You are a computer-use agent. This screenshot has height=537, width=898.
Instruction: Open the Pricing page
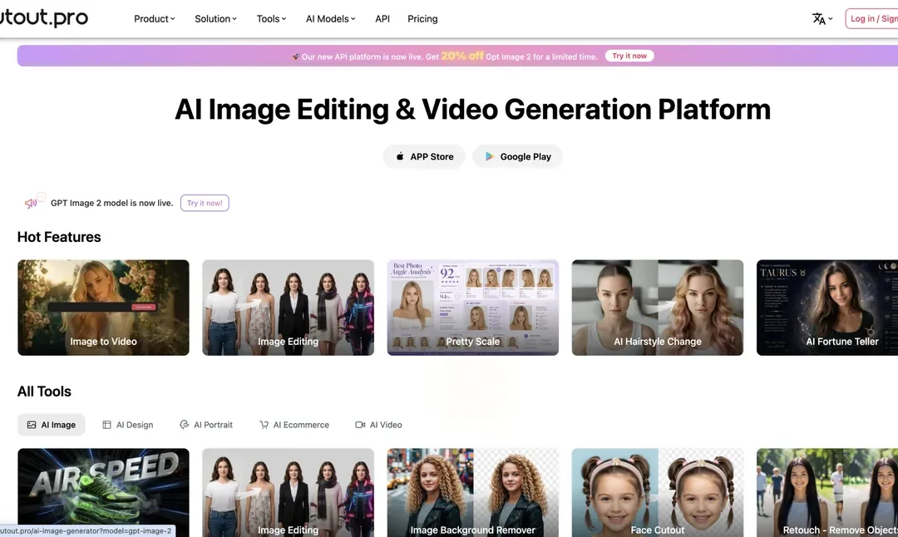[422, 19]
